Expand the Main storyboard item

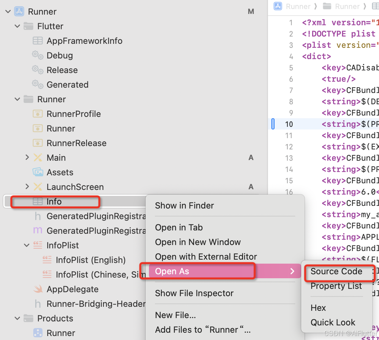27,157
